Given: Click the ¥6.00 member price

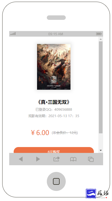Looking at the screenshot, I should pyautogui.click(x=40, y=133).
